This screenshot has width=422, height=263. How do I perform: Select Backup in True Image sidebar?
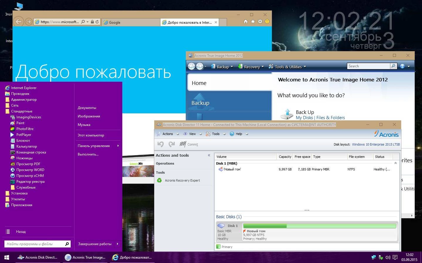230,102
